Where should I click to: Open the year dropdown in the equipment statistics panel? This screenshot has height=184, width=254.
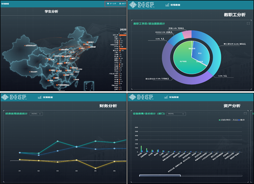(176, 114)
